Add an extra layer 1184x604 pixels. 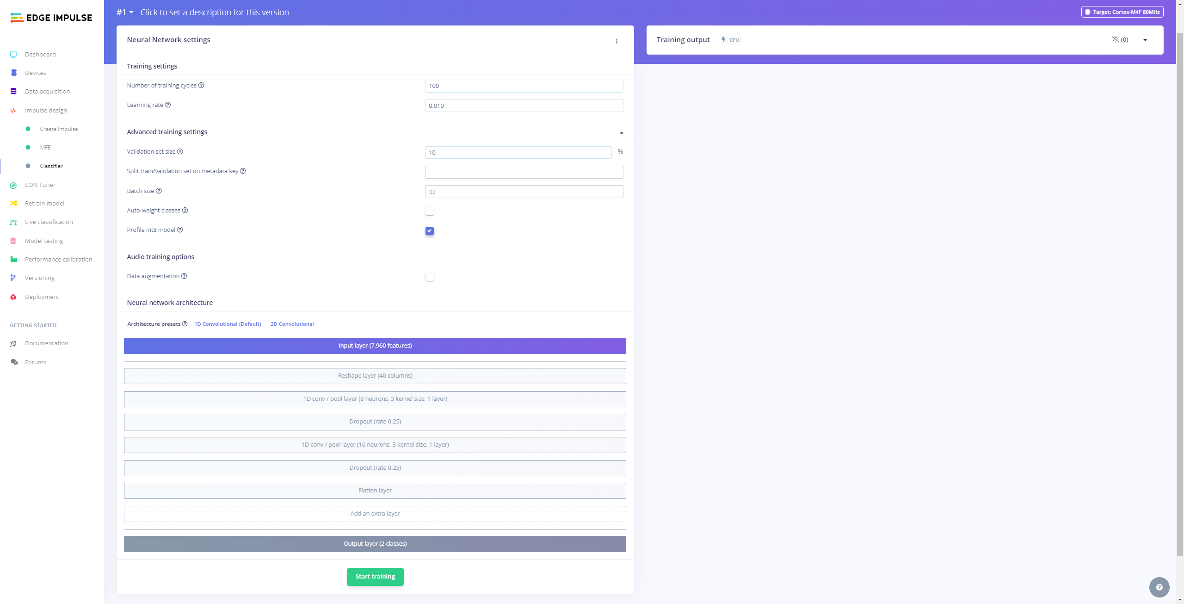(375, 514)
